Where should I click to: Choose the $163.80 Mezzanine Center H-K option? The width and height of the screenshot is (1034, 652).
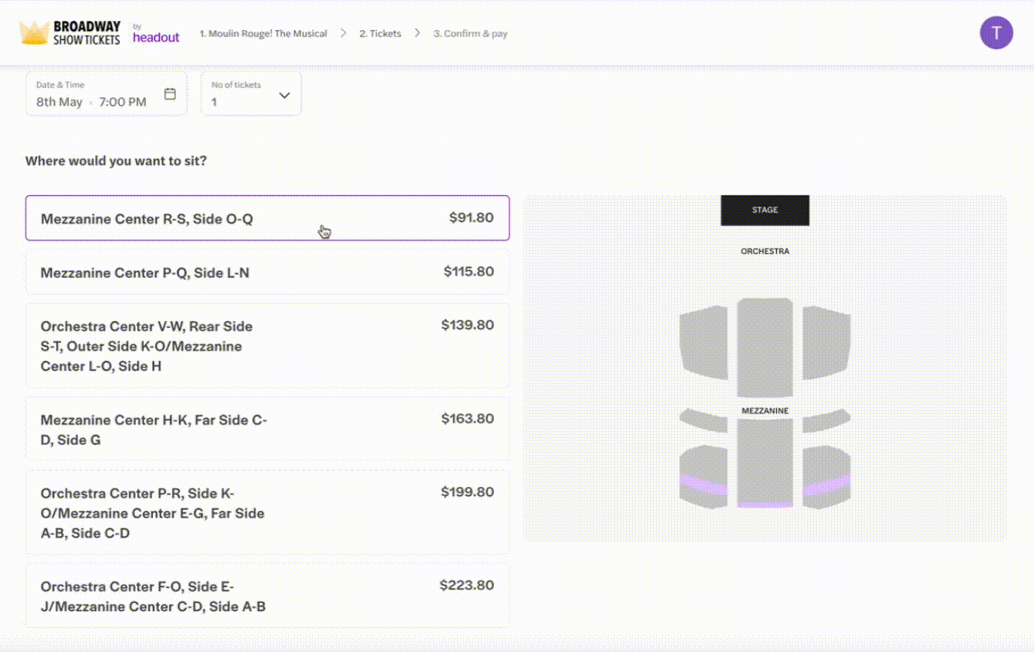267,429
